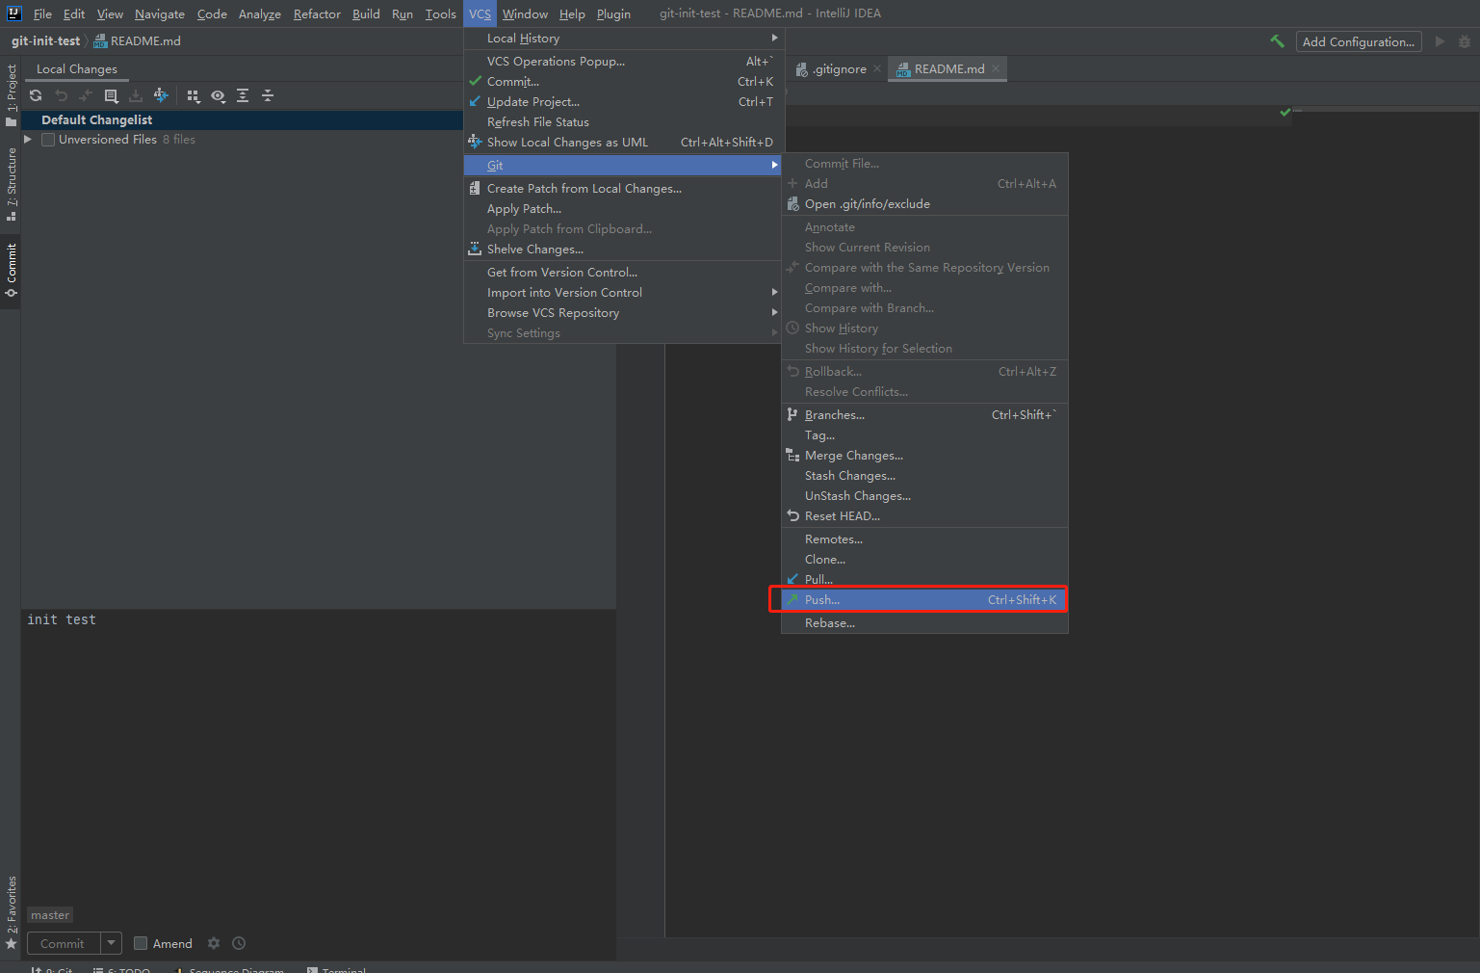The width and height of the screenshot is (1480, 973).
Task: Open the Changelists icon in Local Changes toolbar
Action: pos(111,95)
